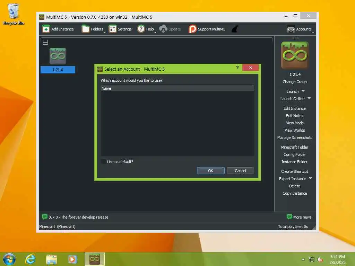355x266 pixels.
Task: Click Change Group in side panel
Action: click(295, 82)
